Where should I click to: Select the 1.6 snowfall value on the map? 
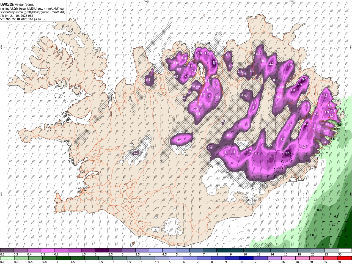tap(208, 96)
